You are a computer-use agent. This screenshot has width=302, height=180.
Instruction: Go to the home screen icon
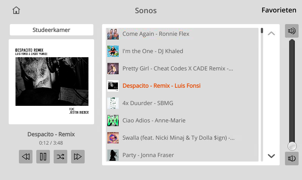tap(16, 11)
